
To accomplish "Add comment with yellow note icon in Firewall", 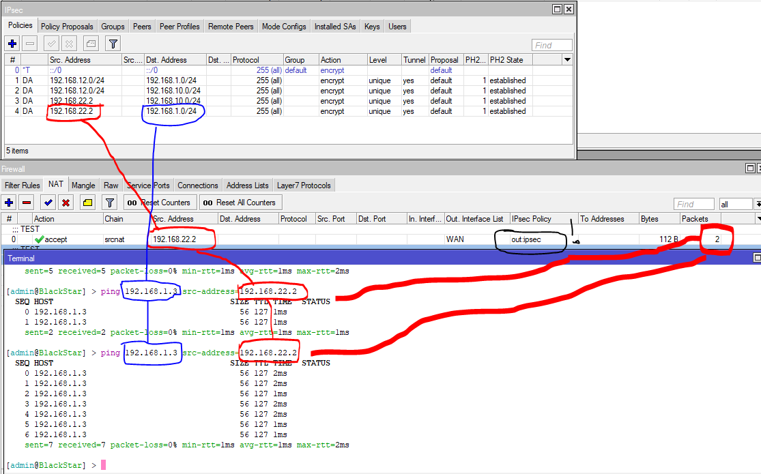I will point(88,203).
